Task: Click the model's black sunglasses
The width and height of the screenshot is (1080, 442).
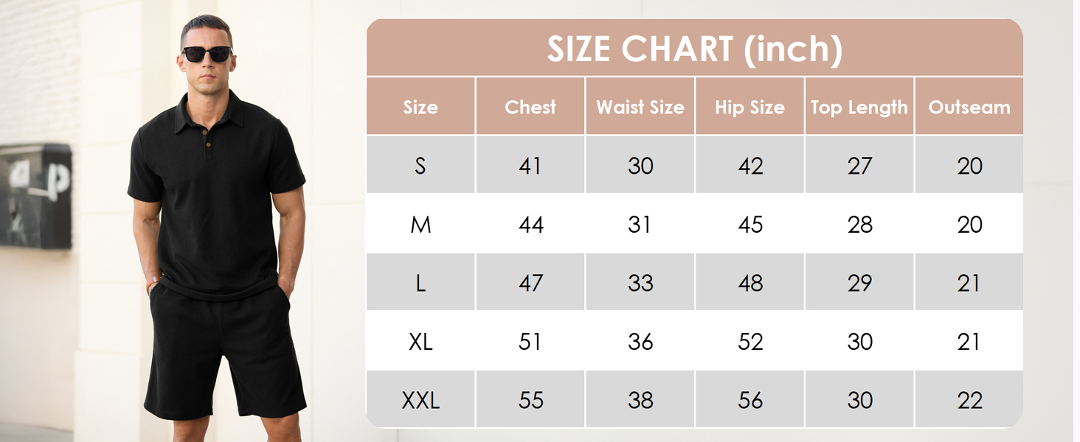Action: 207,54
